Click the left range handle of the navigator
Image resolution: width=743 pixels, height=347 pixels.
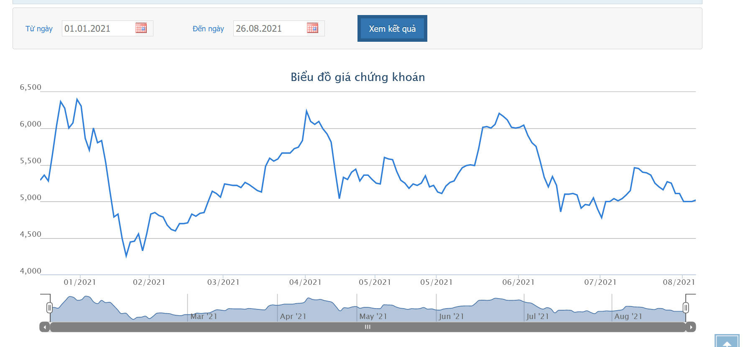pos(49,308)
